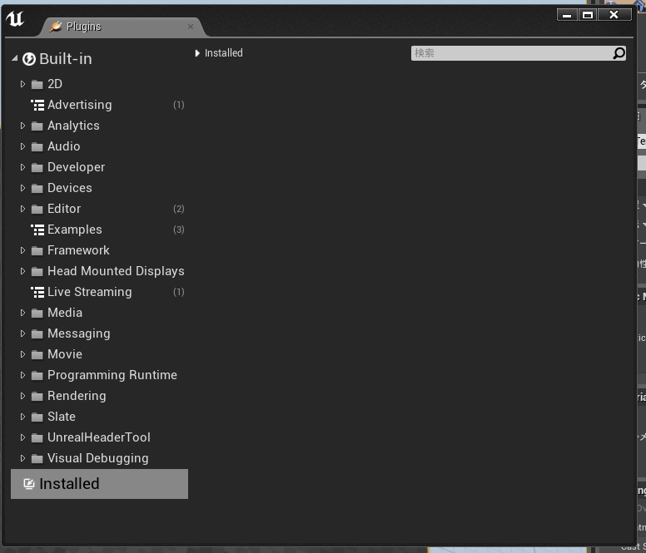This screenshot has height=553, width=646.
Task: Expand the Programming Runtime folder arrow
Action: point(22,375)
